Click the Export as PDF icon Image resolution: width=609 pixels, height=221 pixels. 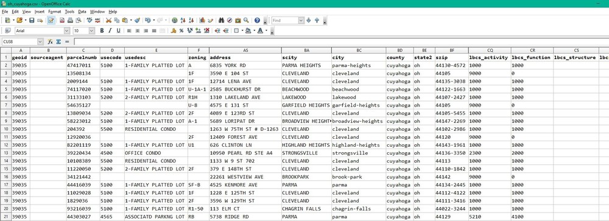[62, 20]
